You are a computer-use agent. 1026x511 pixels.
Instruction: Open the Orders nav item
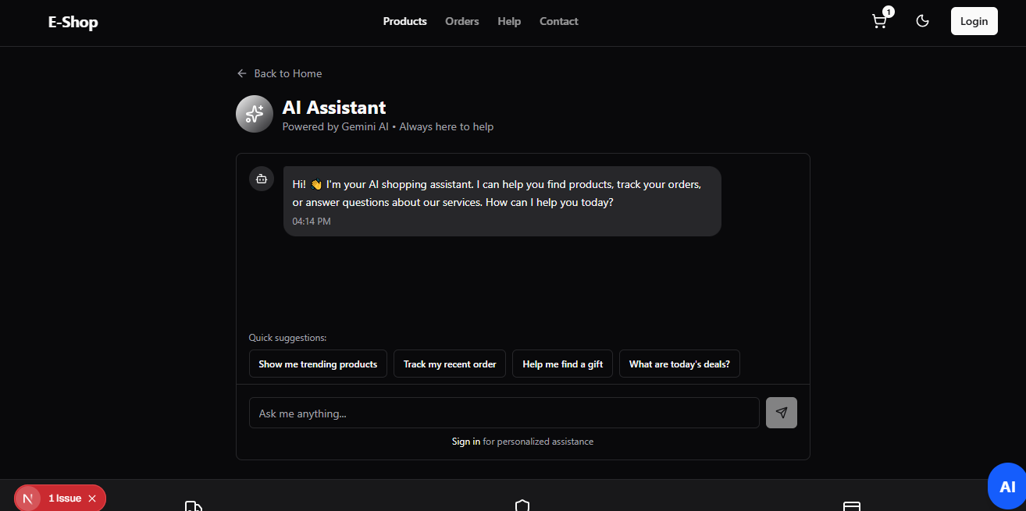(x=462, y=21)
